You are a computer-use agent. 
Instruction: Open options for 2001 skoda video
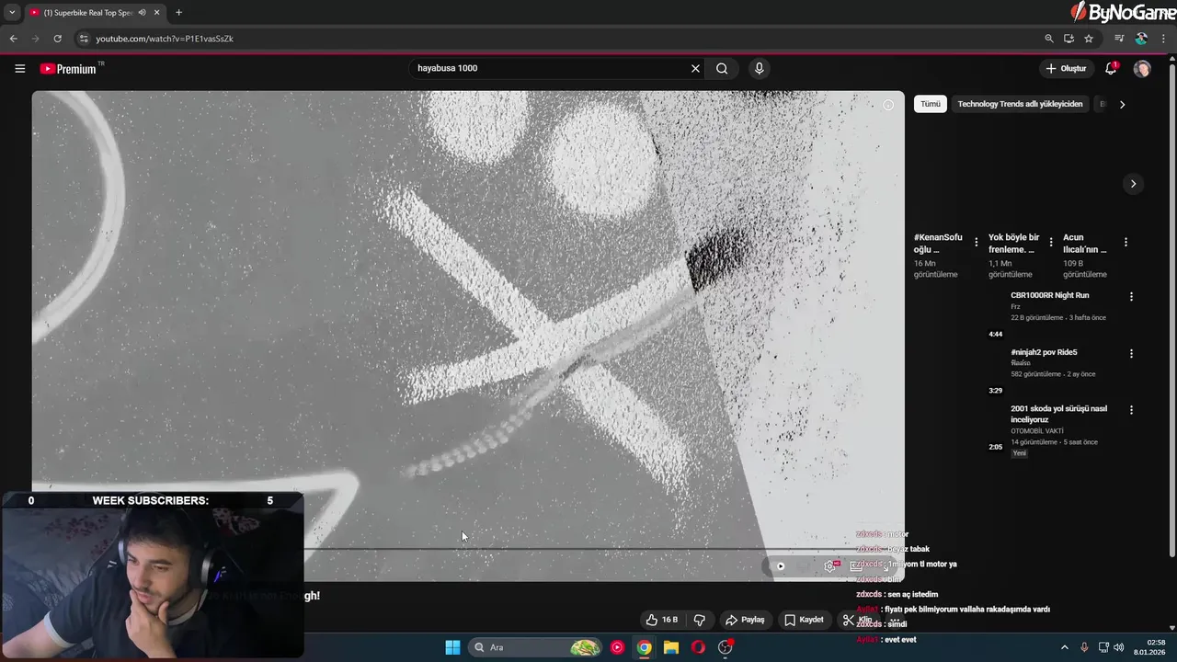click(x=1131, y=410)
